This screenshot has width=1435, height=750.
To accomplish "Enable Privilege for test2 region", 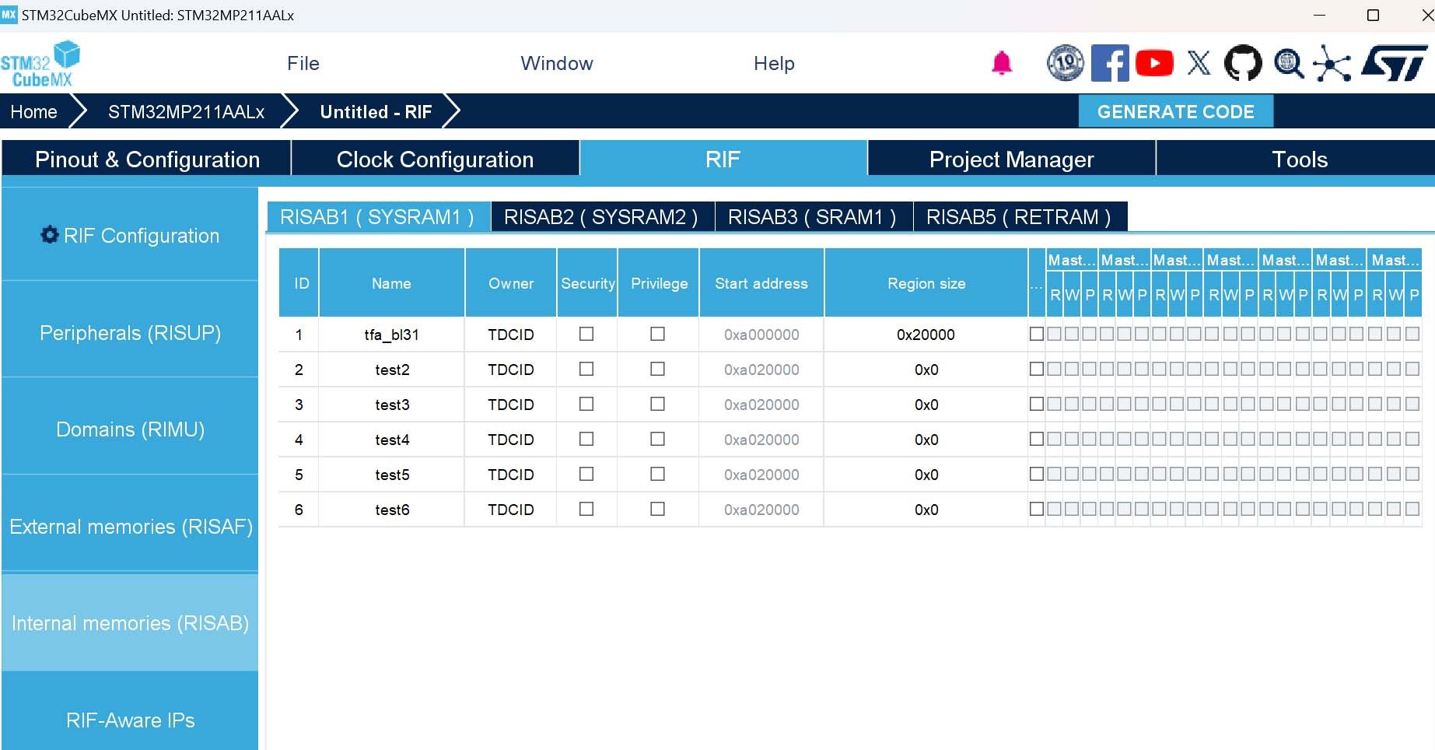I will (x=657, y=369).
